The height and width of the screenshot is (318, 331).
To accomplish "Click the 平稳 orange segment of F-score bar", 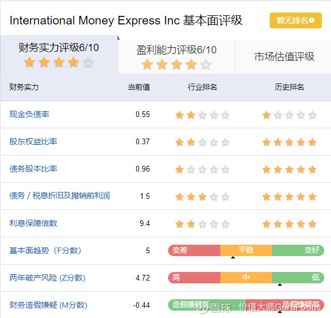I will 246,250.
